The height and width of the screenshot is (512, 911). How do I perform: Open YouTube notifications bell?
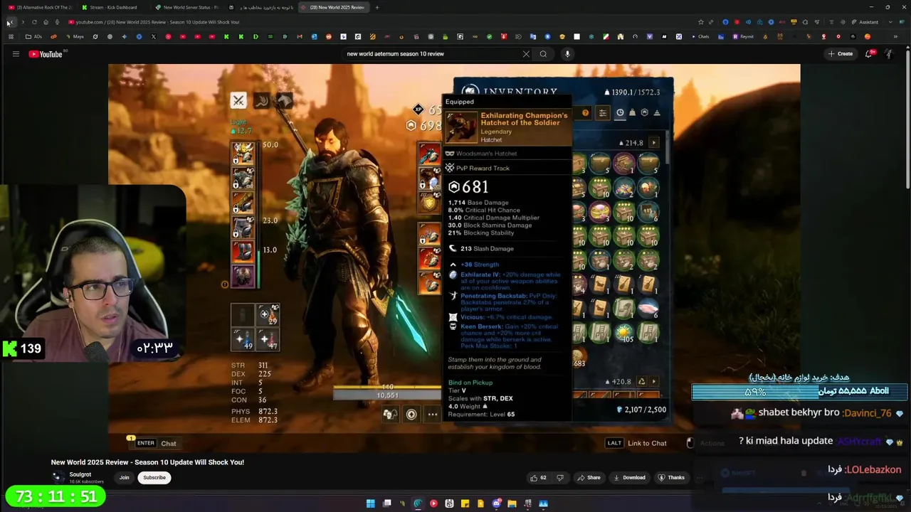point(869,54)
